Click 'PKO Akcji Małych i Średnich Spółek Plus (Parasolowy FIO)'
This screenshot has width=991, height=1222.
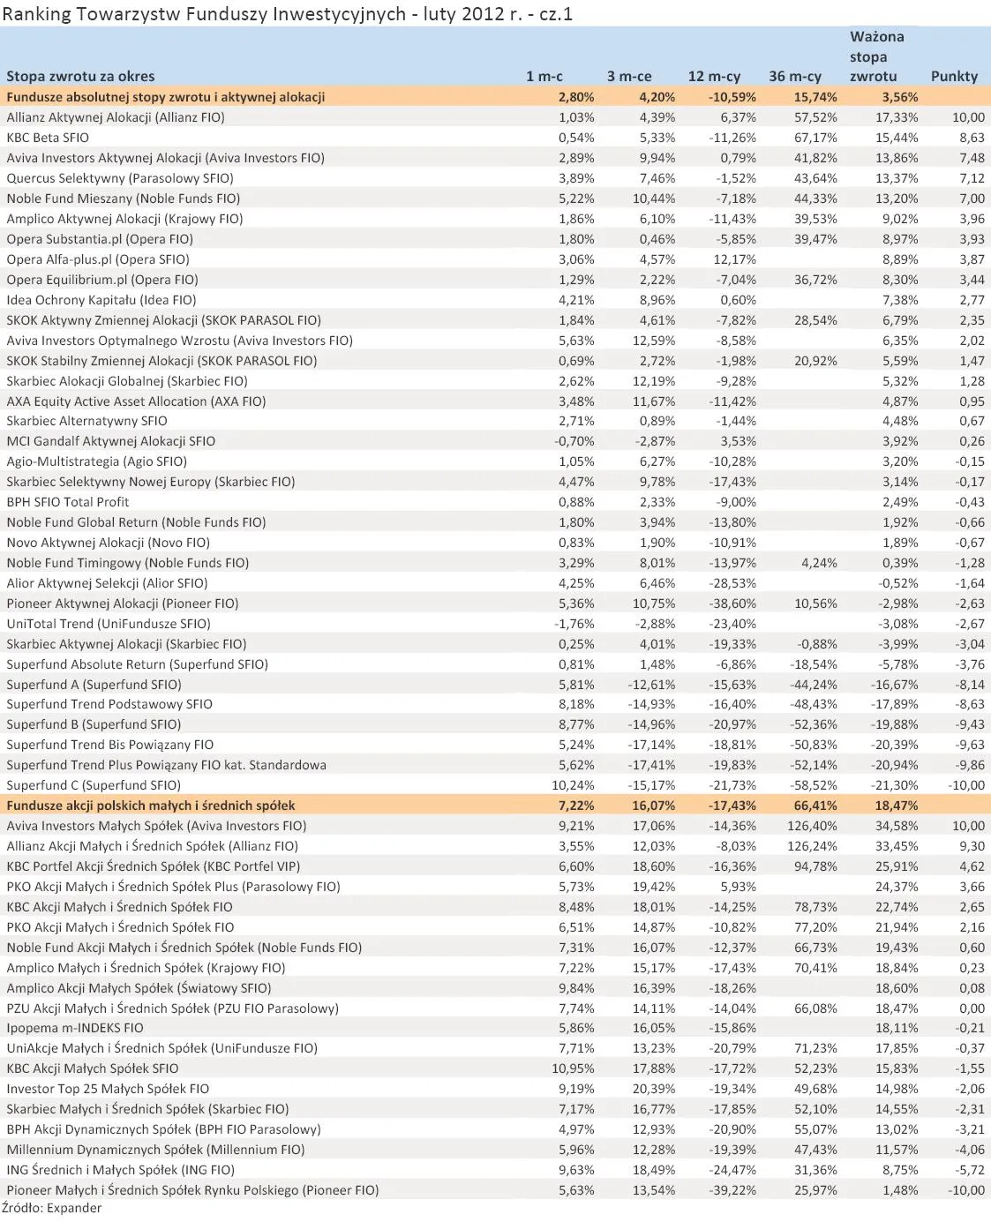174,887
